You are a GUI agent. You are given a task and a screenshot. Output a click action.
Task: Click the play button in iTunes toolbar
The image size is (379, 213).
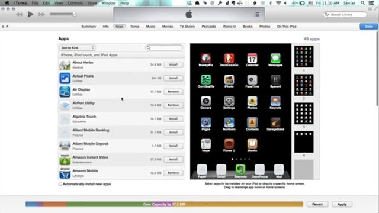pos(30,14)
